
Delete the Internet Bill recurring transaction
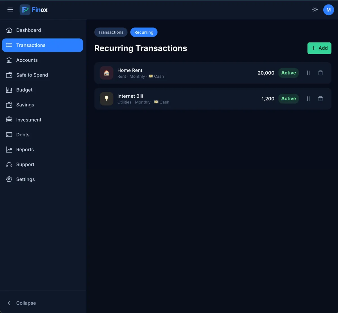point(320,99)
